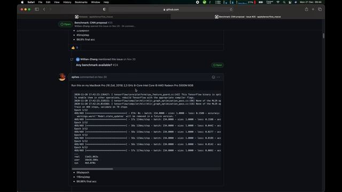
Task: Open ephes profile link in comment header
Action: [x=75, y=77]
